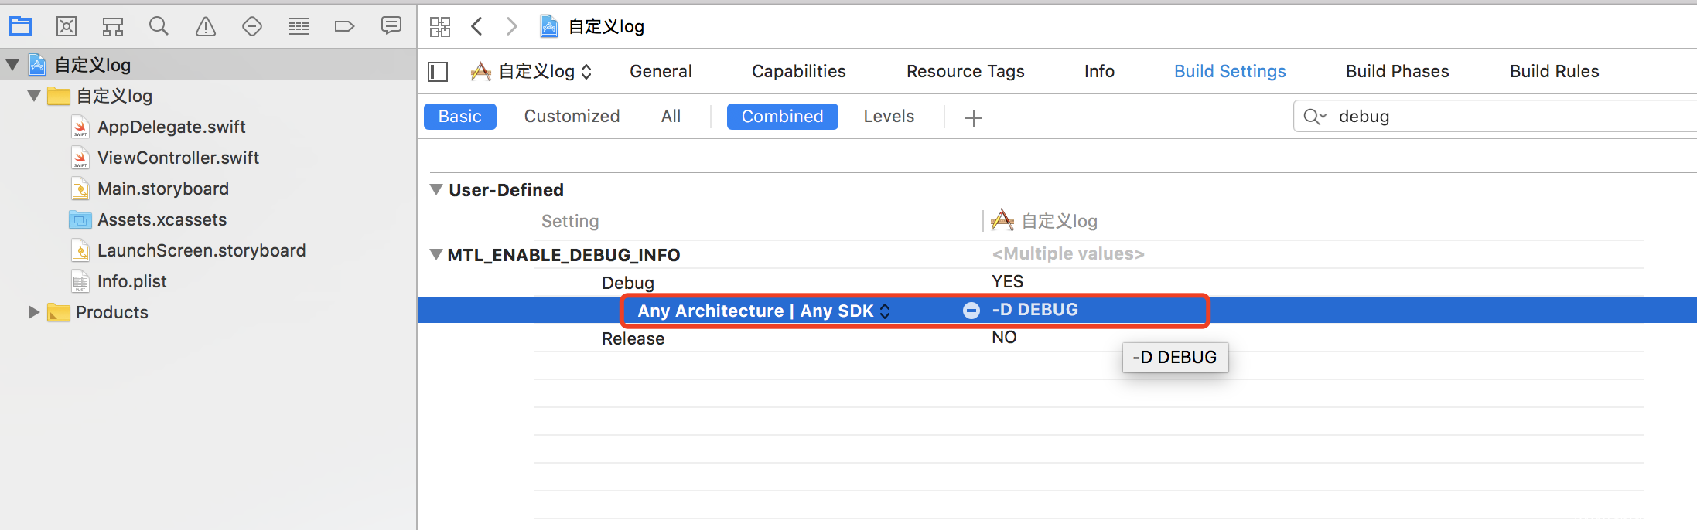Switch to the Capabilities tab
Image resolution: width=1697 pixels, height=530 pixels.
pos(799,71)
